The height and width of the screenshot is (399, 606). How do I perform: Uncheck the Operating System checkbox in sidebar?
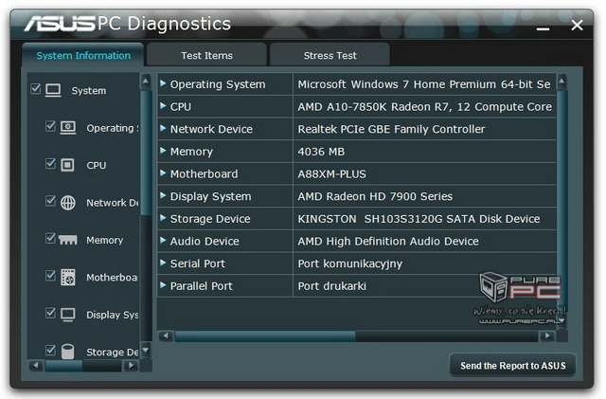50,126
